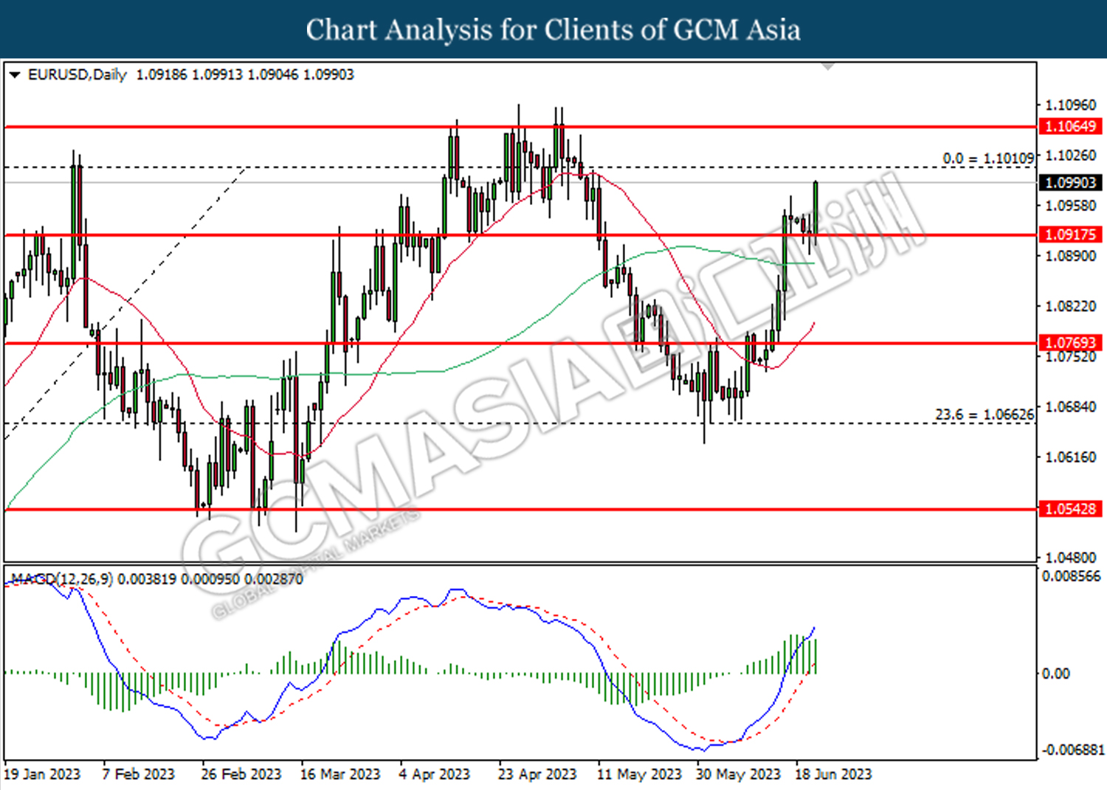Click the Fibonacci label 0.0 = 1.10109
Viewport: 1107px width, 790px height.
pyautogui.click(x=988, y=159)
